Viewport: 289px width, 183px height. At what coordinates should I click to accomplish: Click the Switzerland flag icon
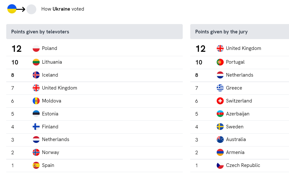point(220,101)
